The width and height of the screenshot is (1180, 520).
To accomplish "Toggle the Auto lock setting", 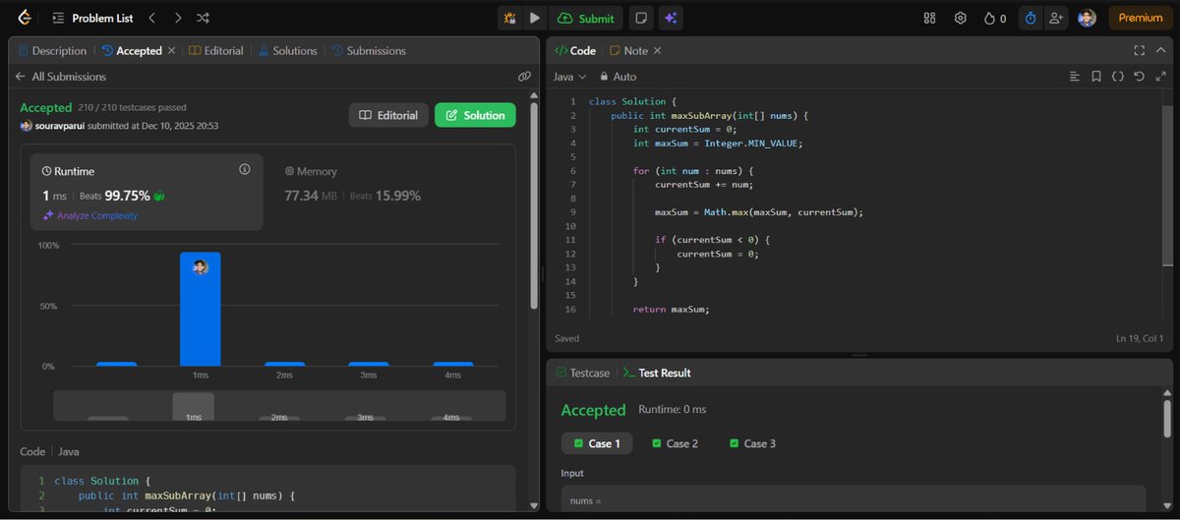I will coord(619,76).
